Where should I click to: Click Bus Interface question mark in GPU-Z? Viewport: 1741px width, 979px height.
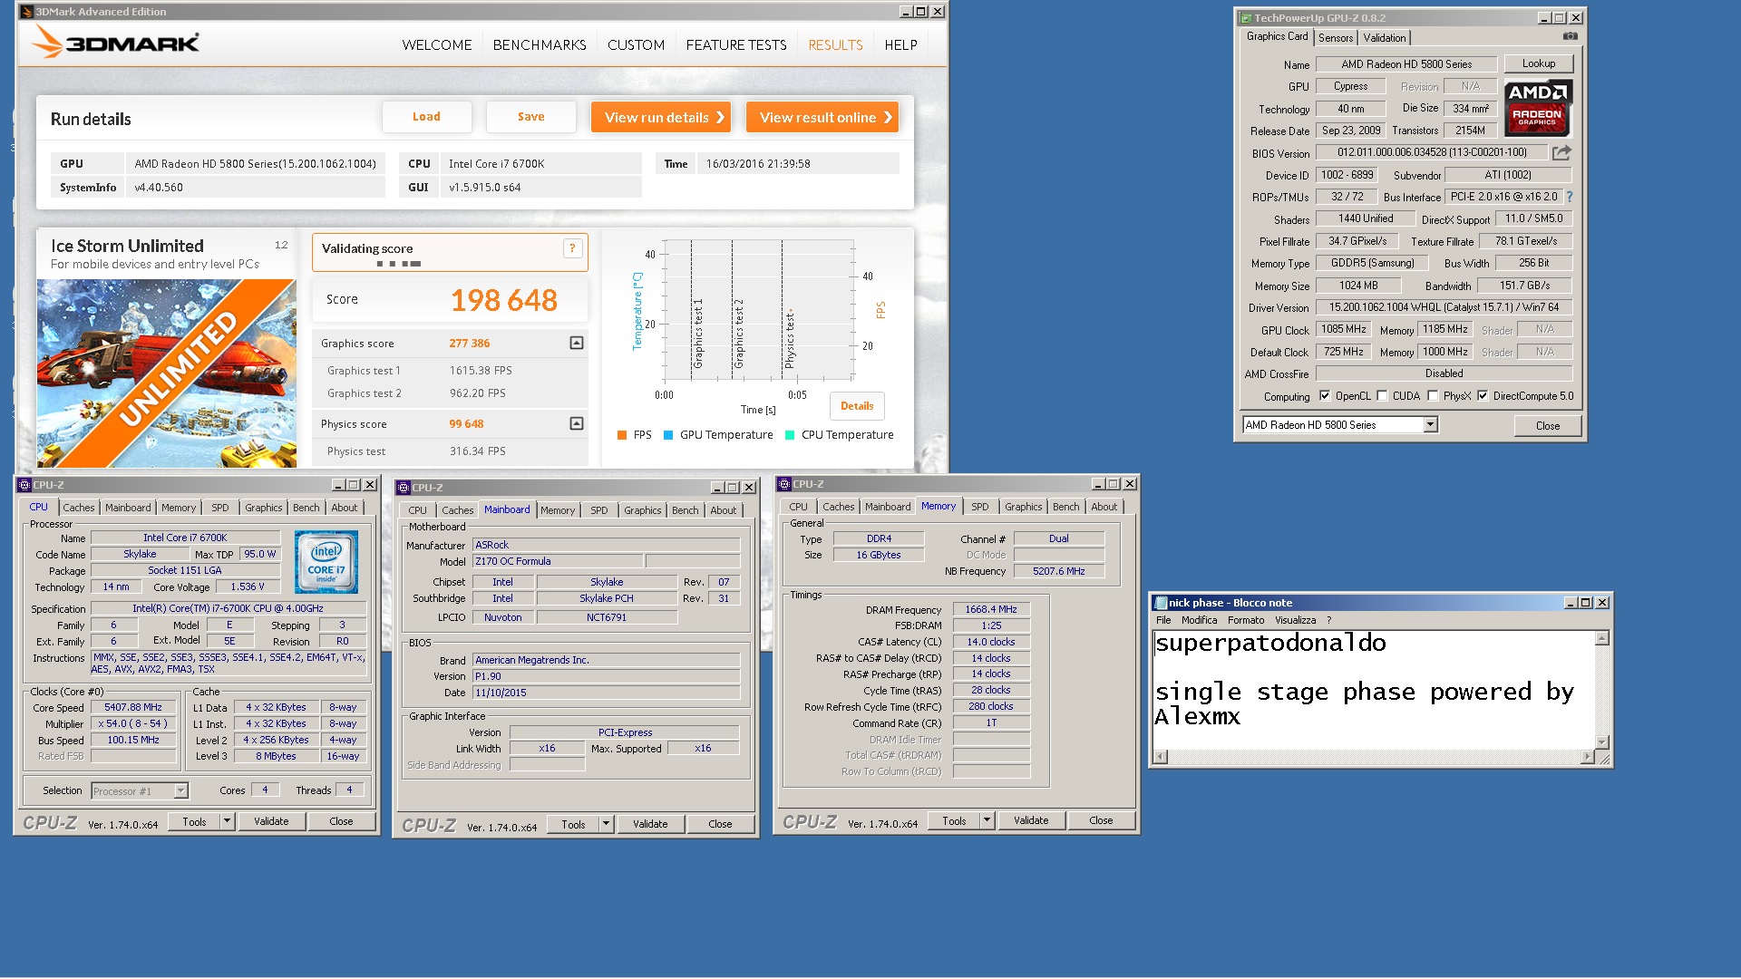(x=1570, y=197)
